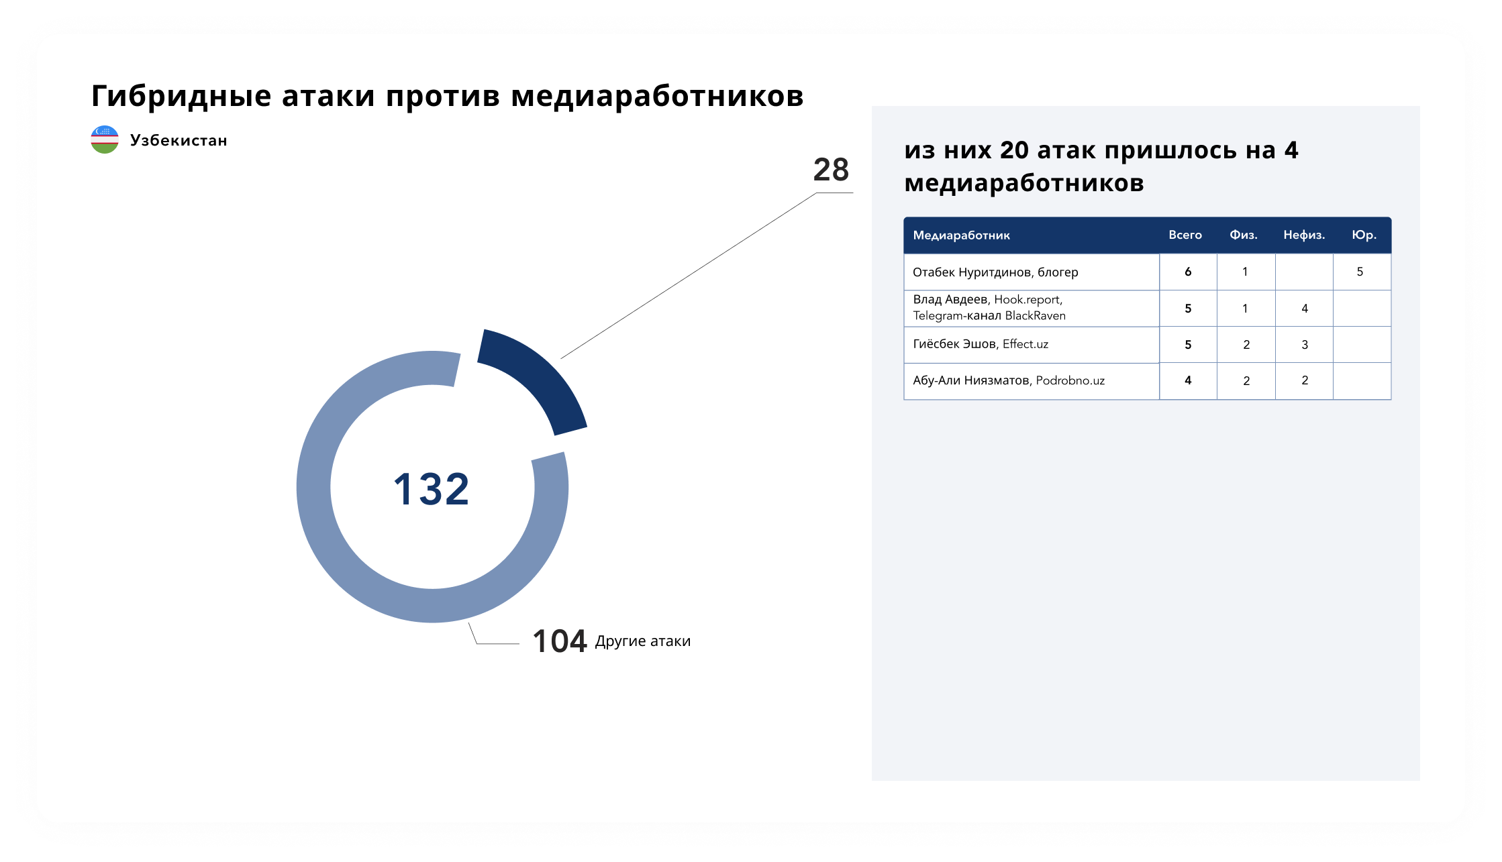Click total 4 in Абу-Али Ниязматов row
The image size is (1502, 862).
click(x=1188, y=380)
